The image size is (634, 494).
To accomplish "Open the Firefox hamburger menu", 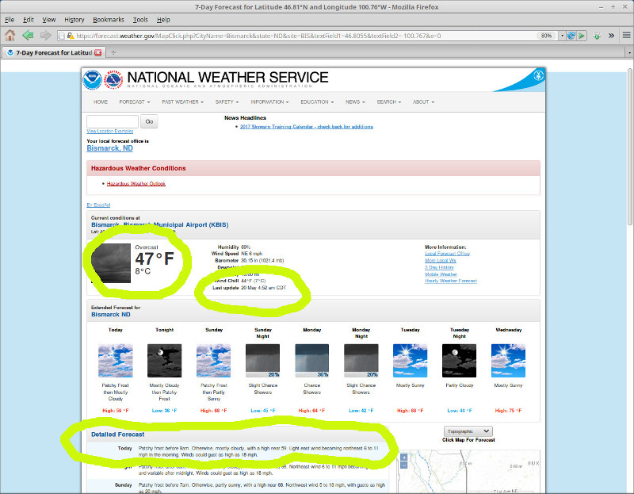I will (626, 36).
